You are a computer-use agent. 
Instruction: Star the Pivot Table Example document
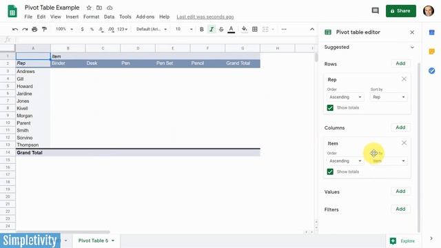[89, 8]
